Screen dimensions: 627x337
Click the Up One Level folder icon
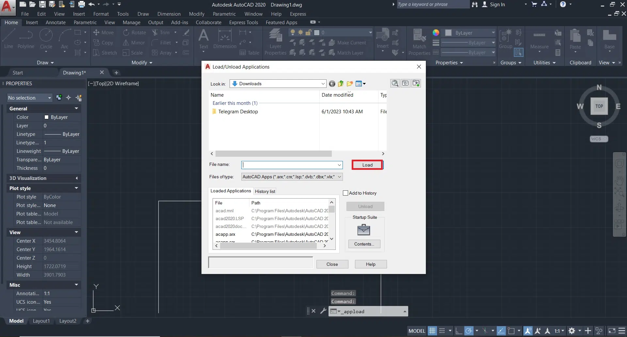[x=341, y=84]
